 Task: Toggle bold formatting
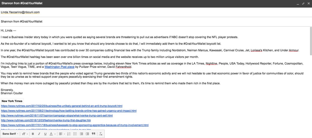coord(33,134)
